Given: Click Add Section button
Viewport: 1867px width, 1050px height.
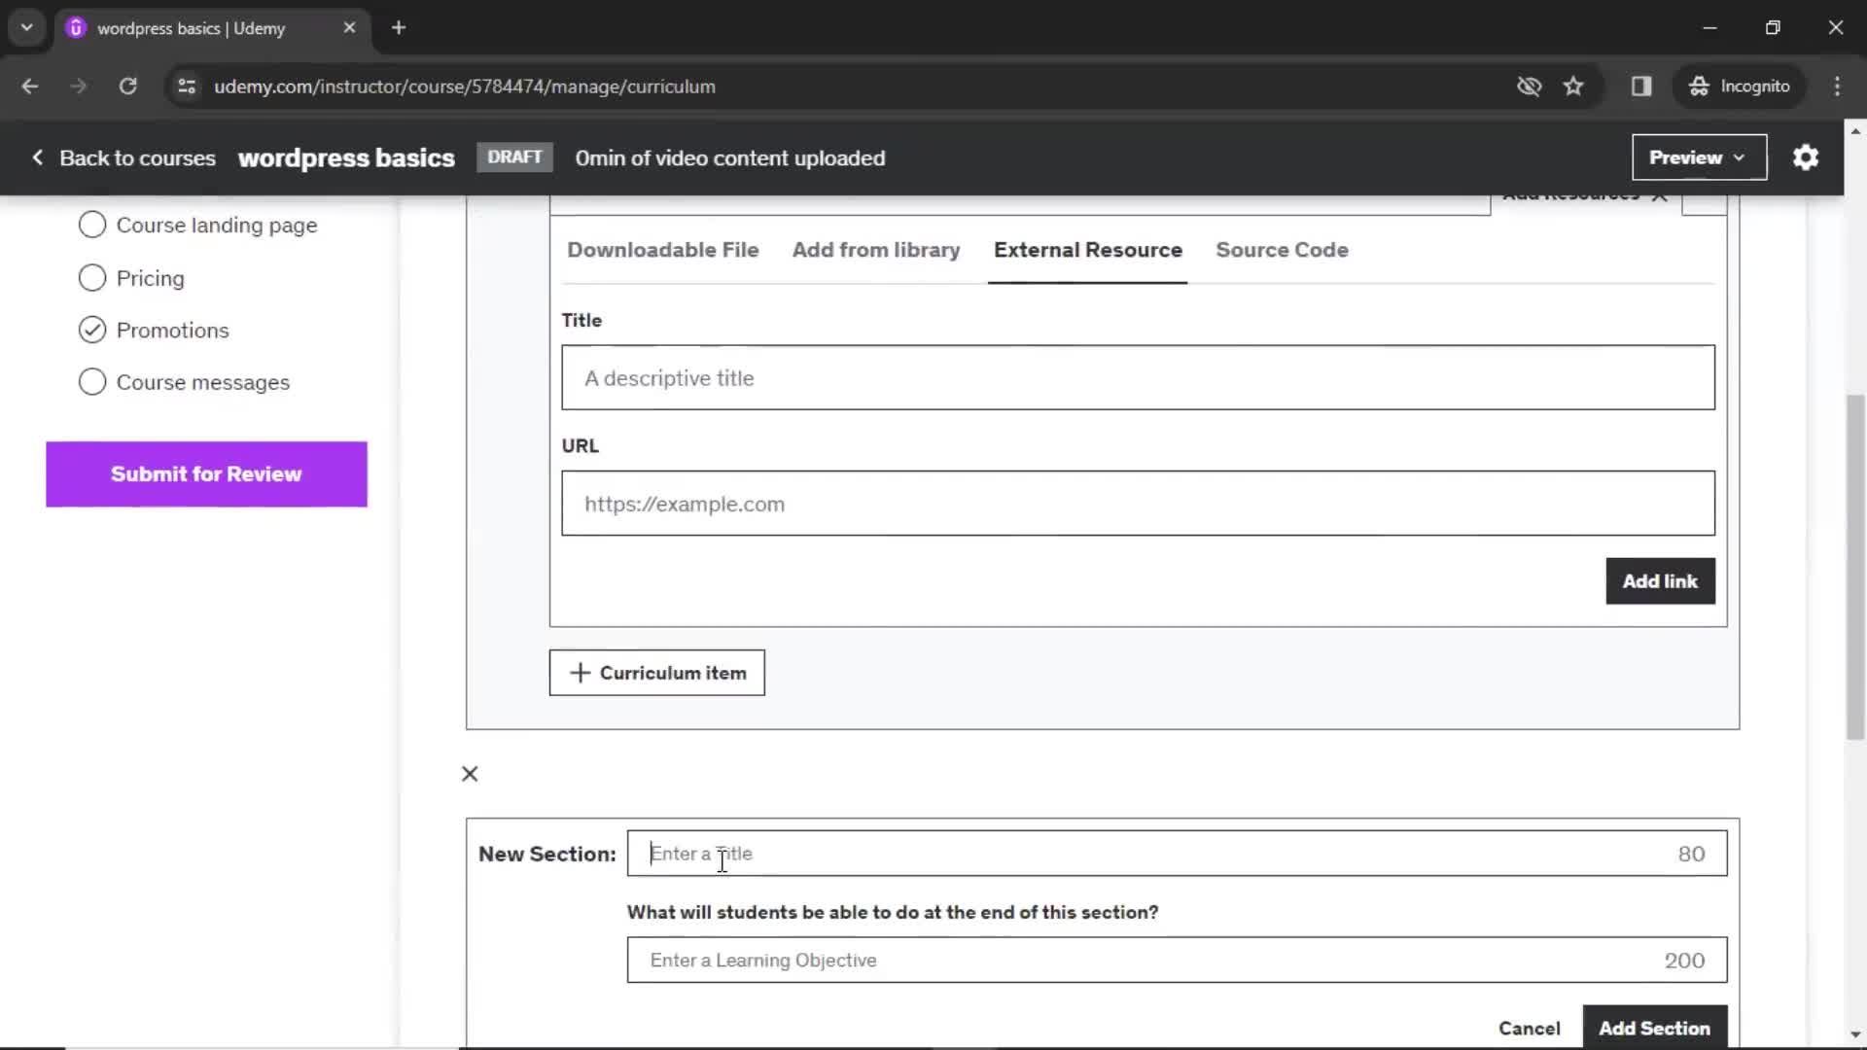Looking at the screenshot, I should pos(1655,1029).
